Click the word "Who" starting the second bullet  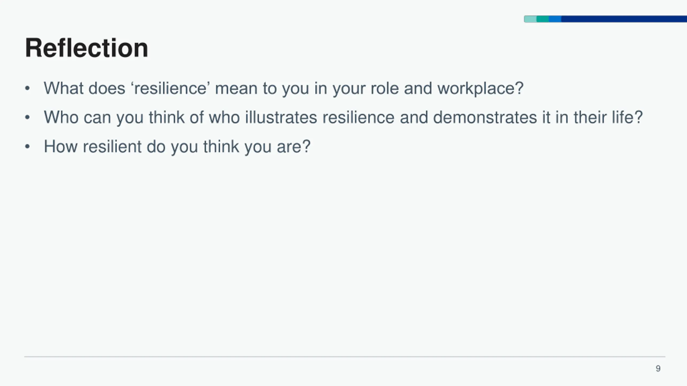(61, 117)
